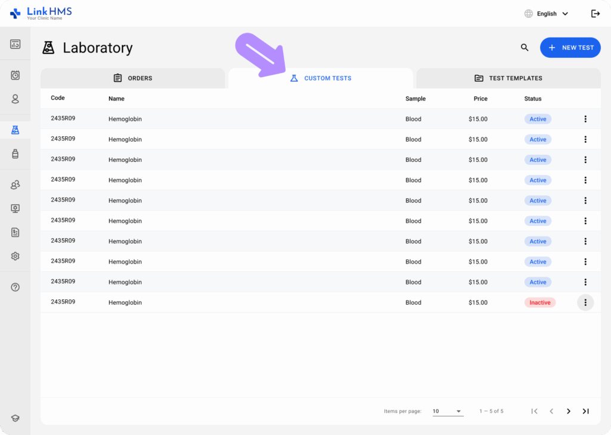Select the Laboratory flask icon in the sidebar

15,130
